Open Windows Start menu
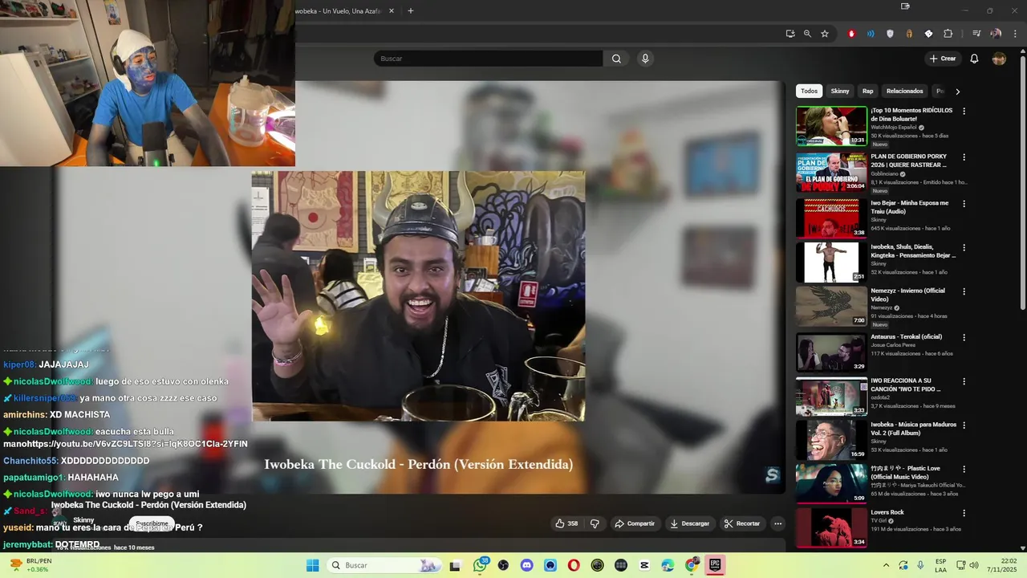This screenshot has width=1027, height=578. [x=313, y=565]
